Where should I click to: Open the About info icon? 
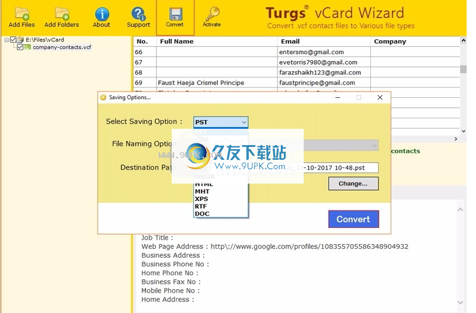pyautogui.click(x=102, y=14)
